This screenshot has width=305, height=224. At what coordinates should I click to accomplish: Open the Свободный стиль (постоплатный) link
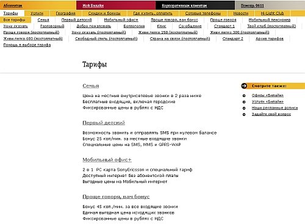pos(106,38)
